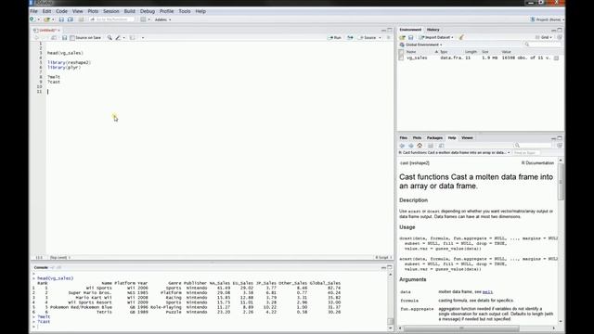Click the print icon in main toolbar

[x=81, y=19]
